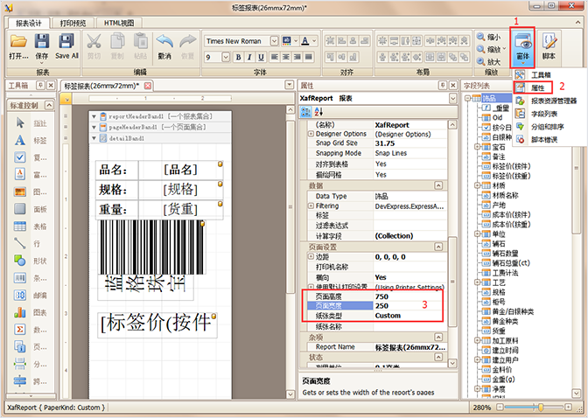Expand the Designer Options property
Viewport: 588px width, 418px height.
311,134
